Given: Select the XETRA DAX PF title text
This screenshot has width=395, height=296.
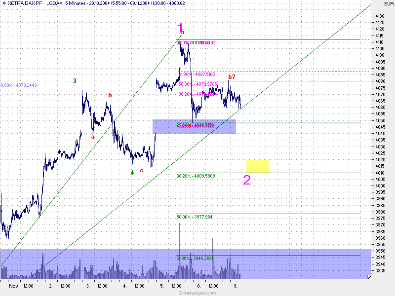Looking at the screenshot, I should 24,3.
